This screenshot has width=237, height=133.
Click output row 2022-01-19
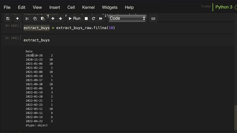click(x=39, y=92)
